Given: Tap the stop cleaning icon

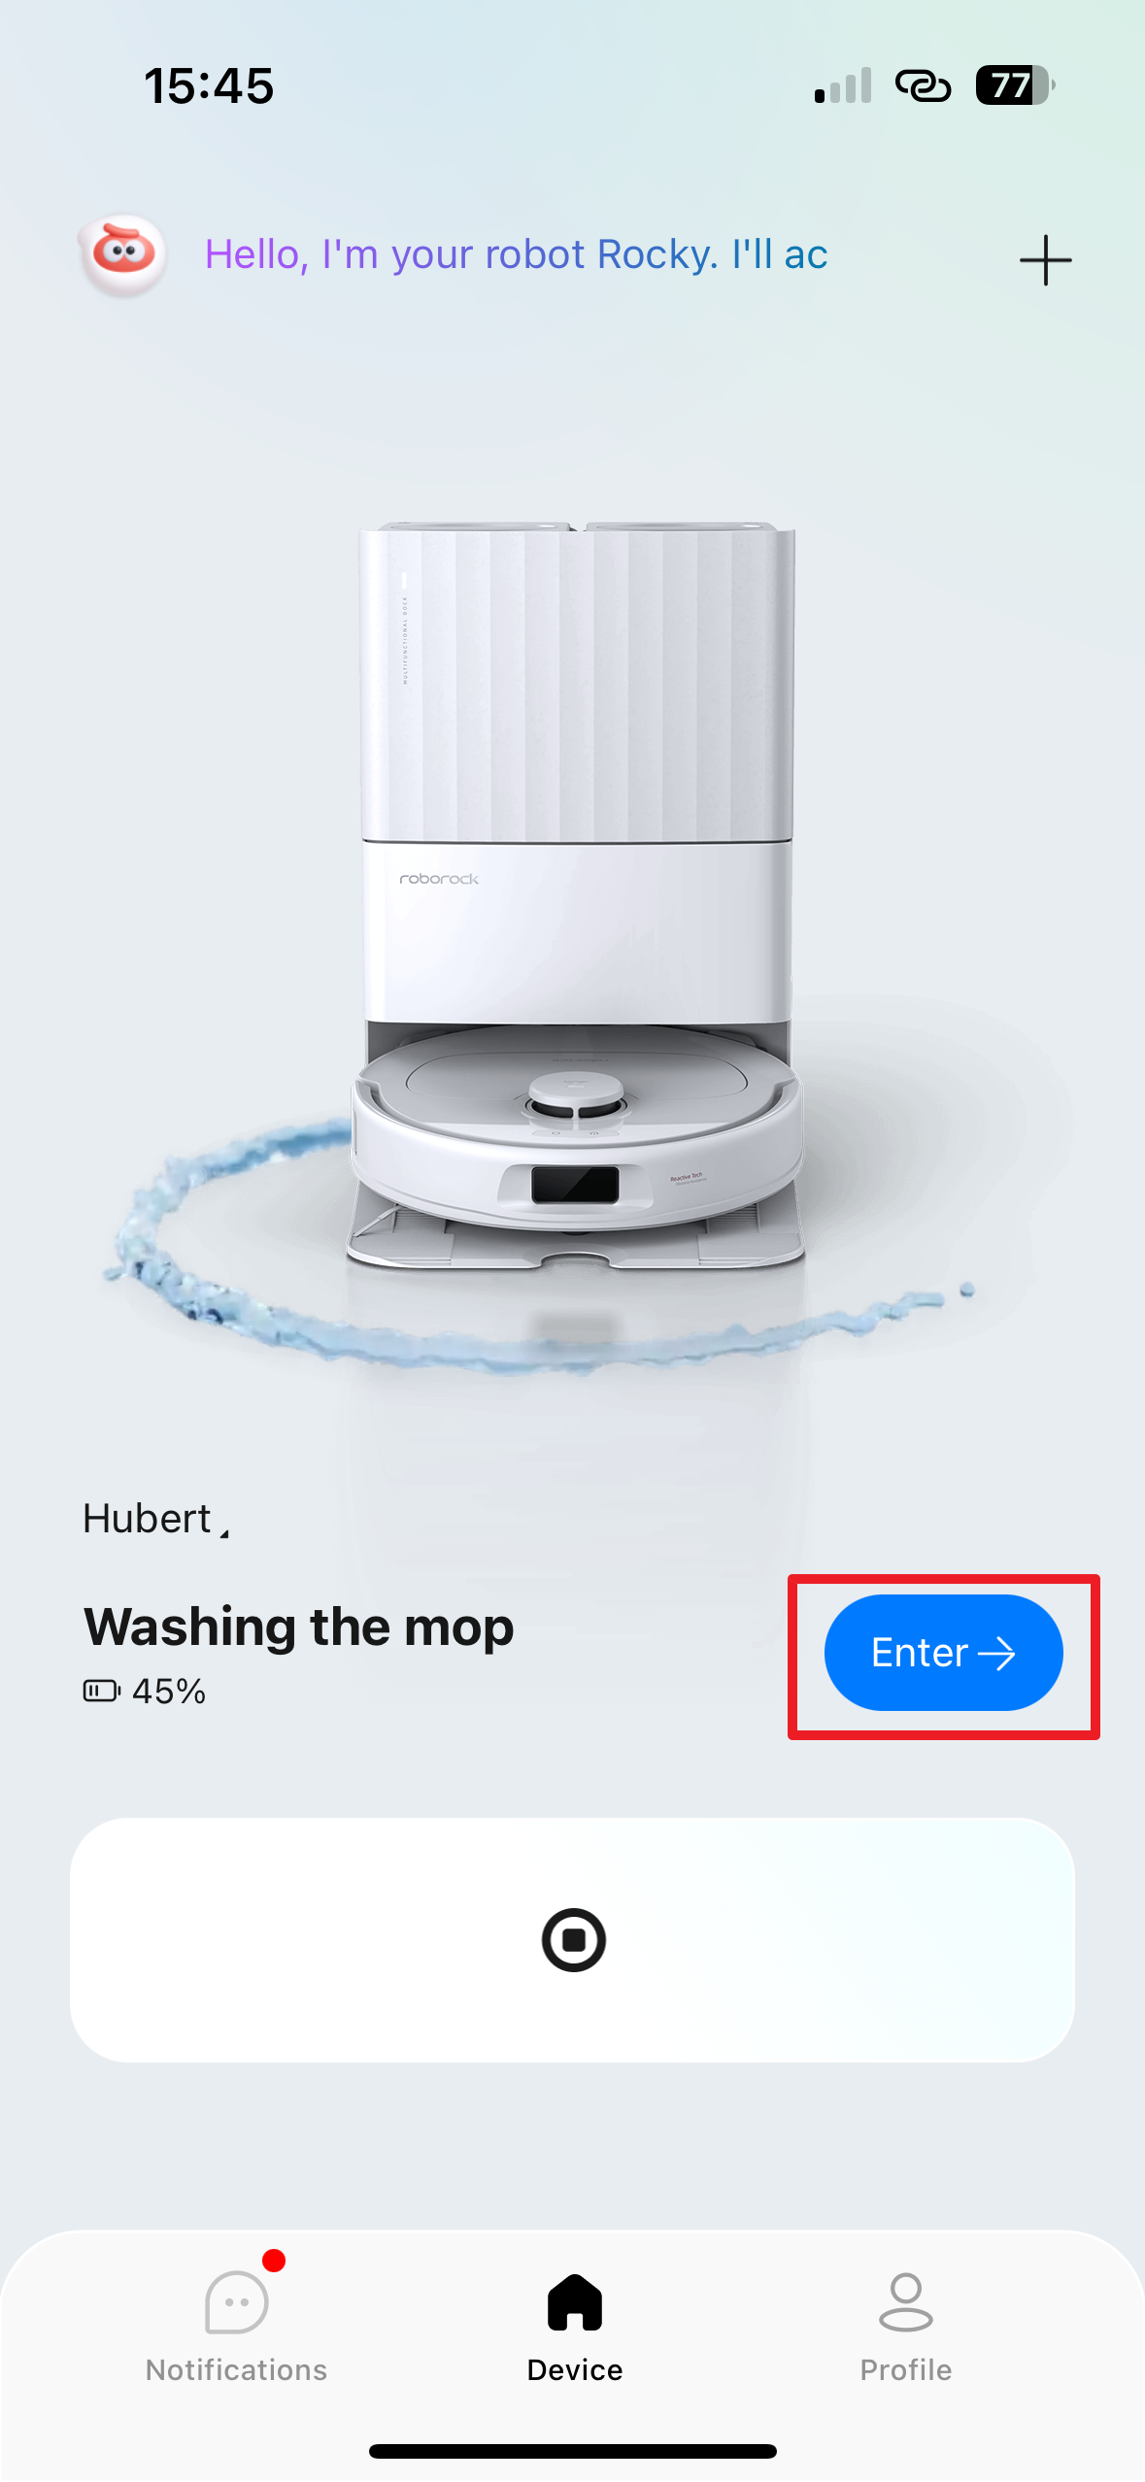Looking at the screenshot, I should tap(574, 1939).
